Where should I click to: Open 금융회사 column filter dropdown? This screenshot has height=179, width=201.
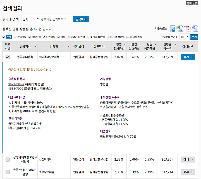coord(36,47)
